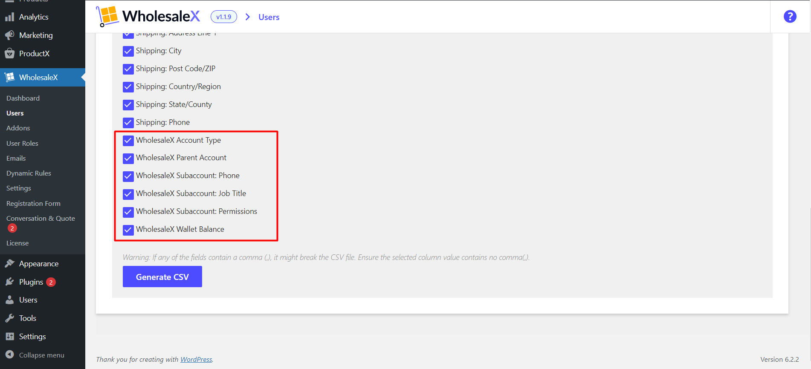This screenshot has width=811, height=369.
Task: Toggle WholesaleX Subaccount: Phone checkbox
Action: tap(128, 176)
